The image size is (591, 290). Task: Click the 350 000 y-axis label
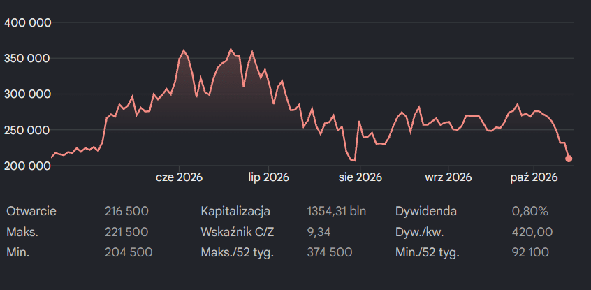pyautogui.click(x=27, y=59)
